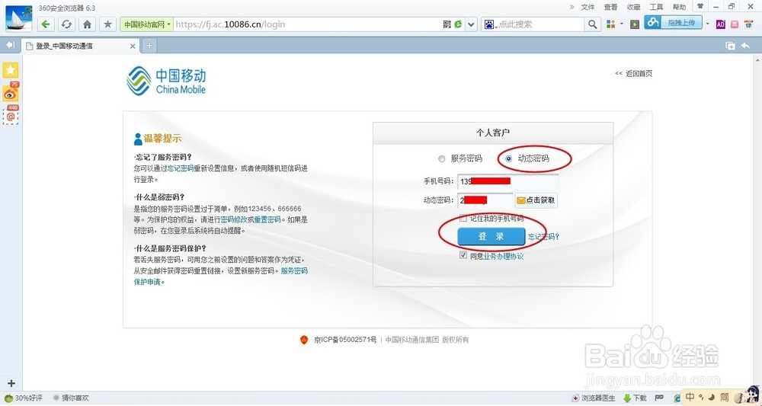The width and height of the screenshot is (762, 406).
Task: Open the tab list window icon
Action: [730, 46]
